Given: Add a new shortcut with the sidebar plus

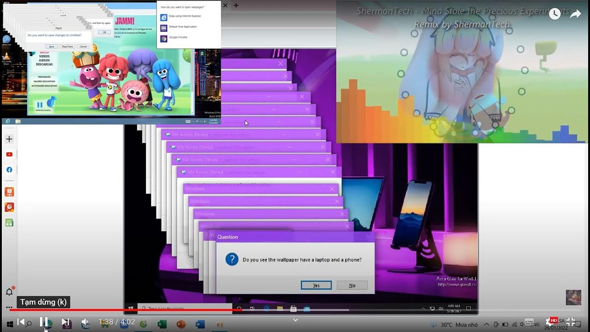Looking at the screenshot, I should click(x=9, y=139).
